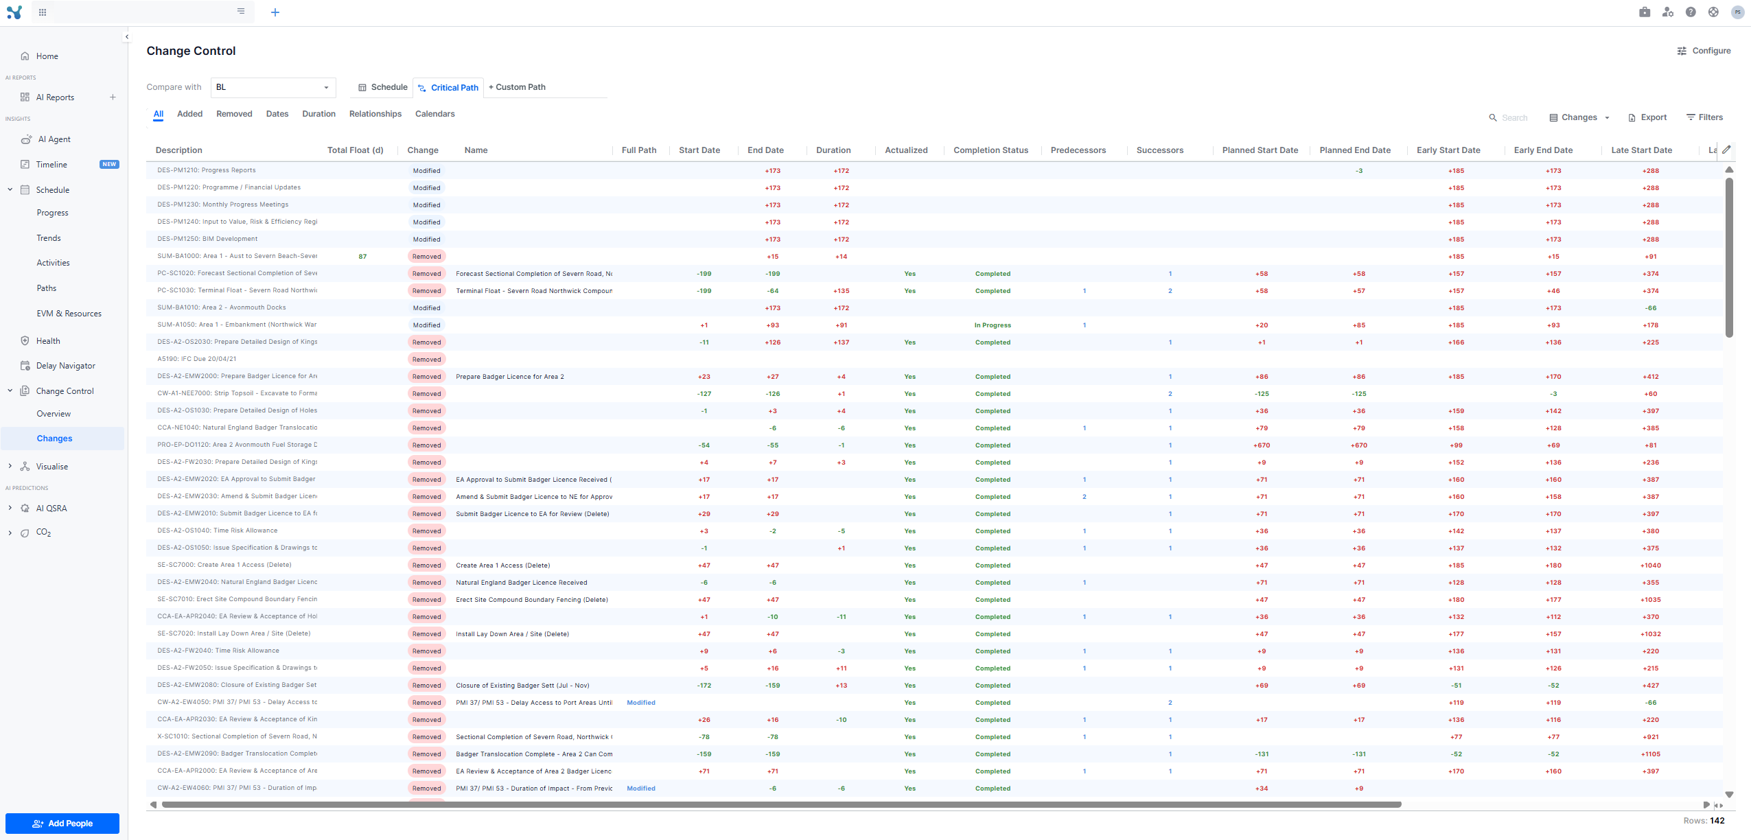
Task: Click horizontal scrollbar right arrow
Action: (1706, 805)
